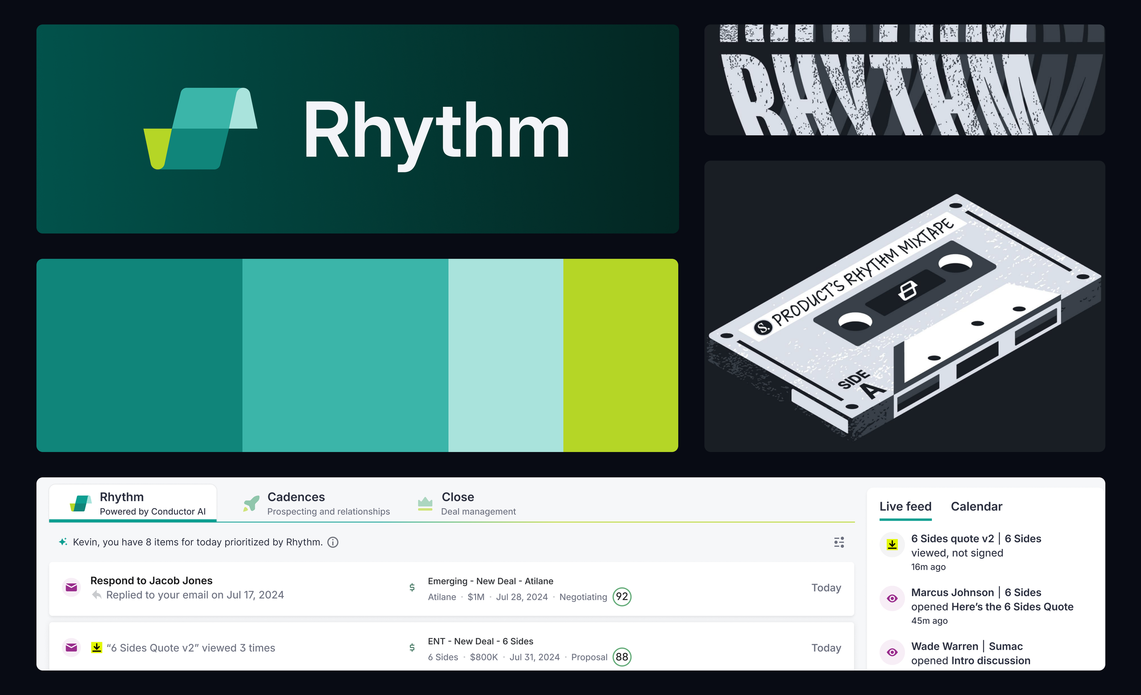Click the eye icon for Marcus Johnson's feed item
The image size is (1141, 695).
(892, 598)
